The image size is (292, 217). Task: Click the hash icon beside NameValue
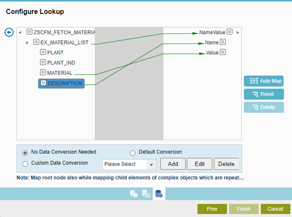(230, 32)
